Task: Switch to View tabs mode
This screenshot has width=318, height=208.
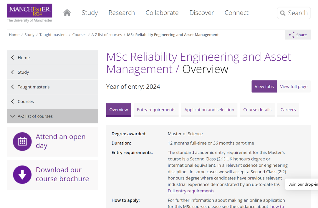Action: tap(264, 86)
